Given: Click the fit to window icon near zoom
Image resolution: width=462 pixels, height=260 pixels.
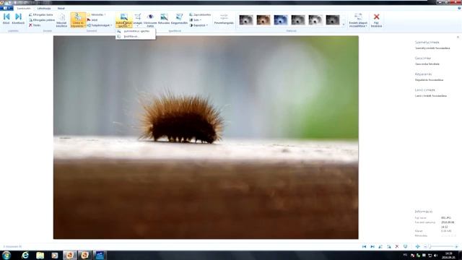Looking at the screenshot, I should tap(417, 246).
